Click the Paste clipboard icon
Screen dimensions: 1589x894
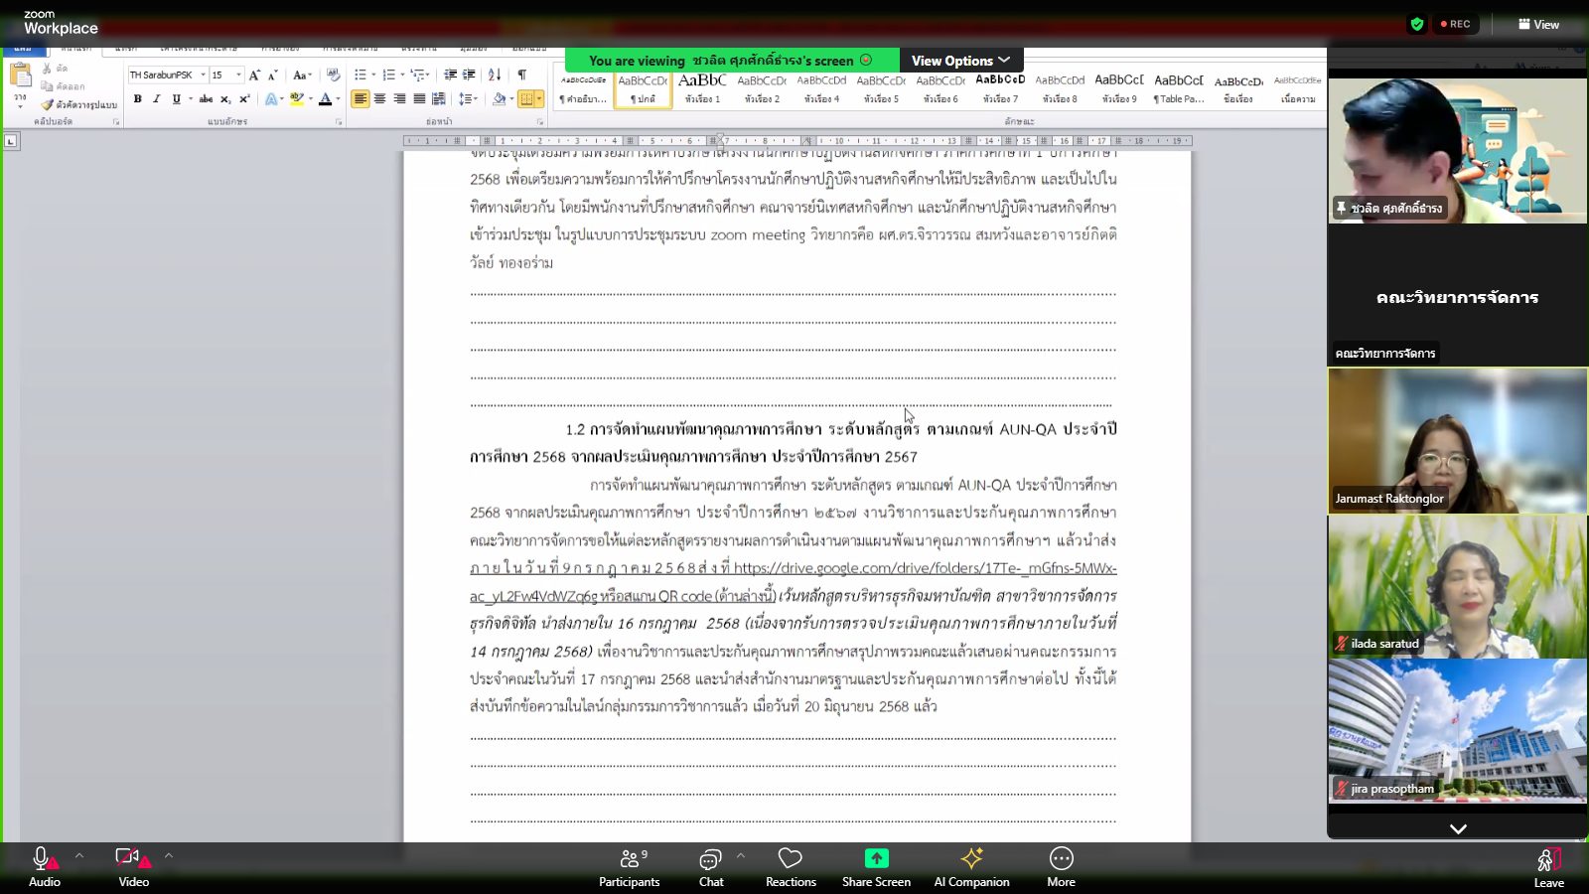[20, 75]
